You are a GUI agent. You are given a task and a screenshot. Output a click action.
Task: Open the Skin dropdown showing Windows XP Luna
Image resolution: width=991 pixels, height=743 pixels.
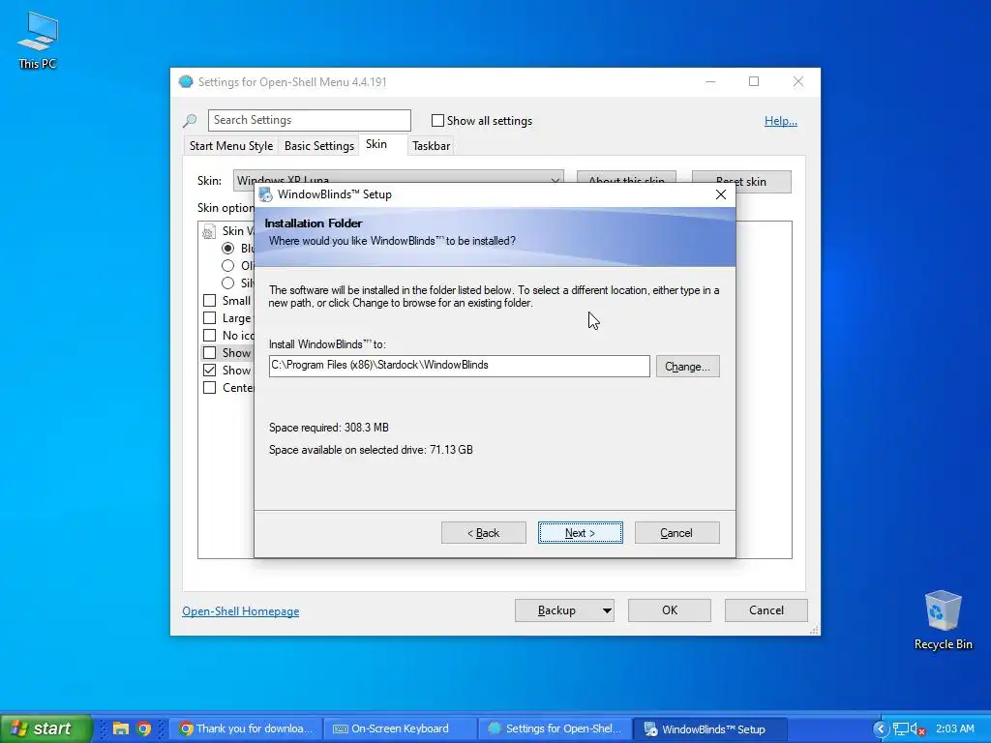pos(398,180)
